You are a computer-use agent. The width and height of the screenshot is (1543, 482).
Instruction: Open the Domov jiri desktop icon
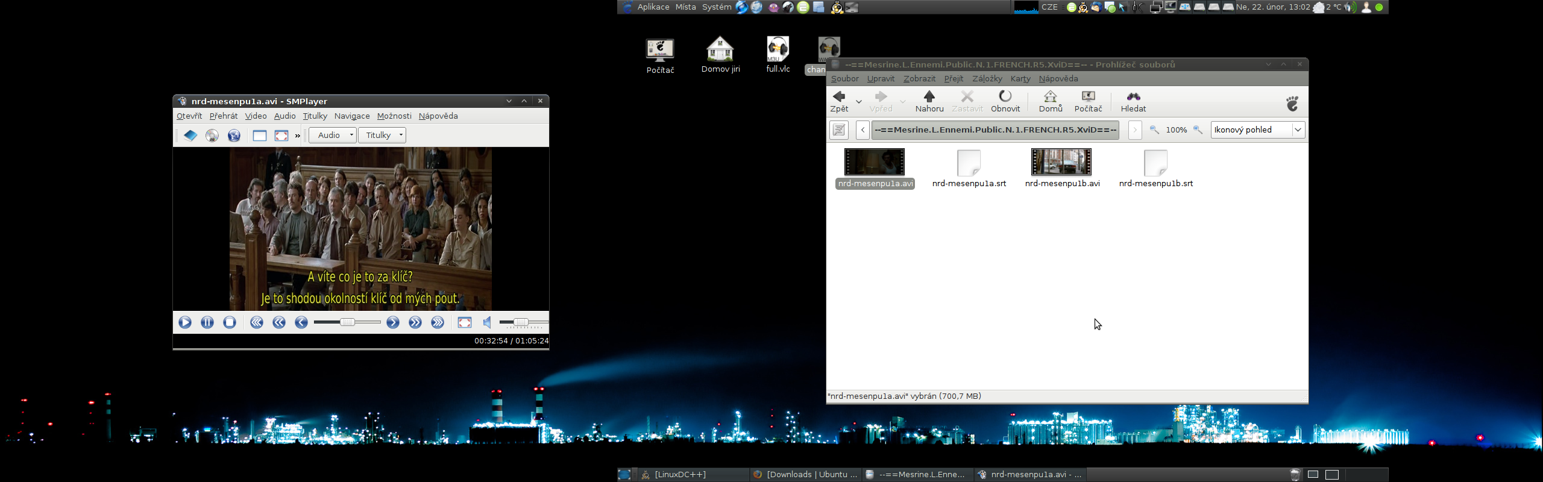(720, 55)
